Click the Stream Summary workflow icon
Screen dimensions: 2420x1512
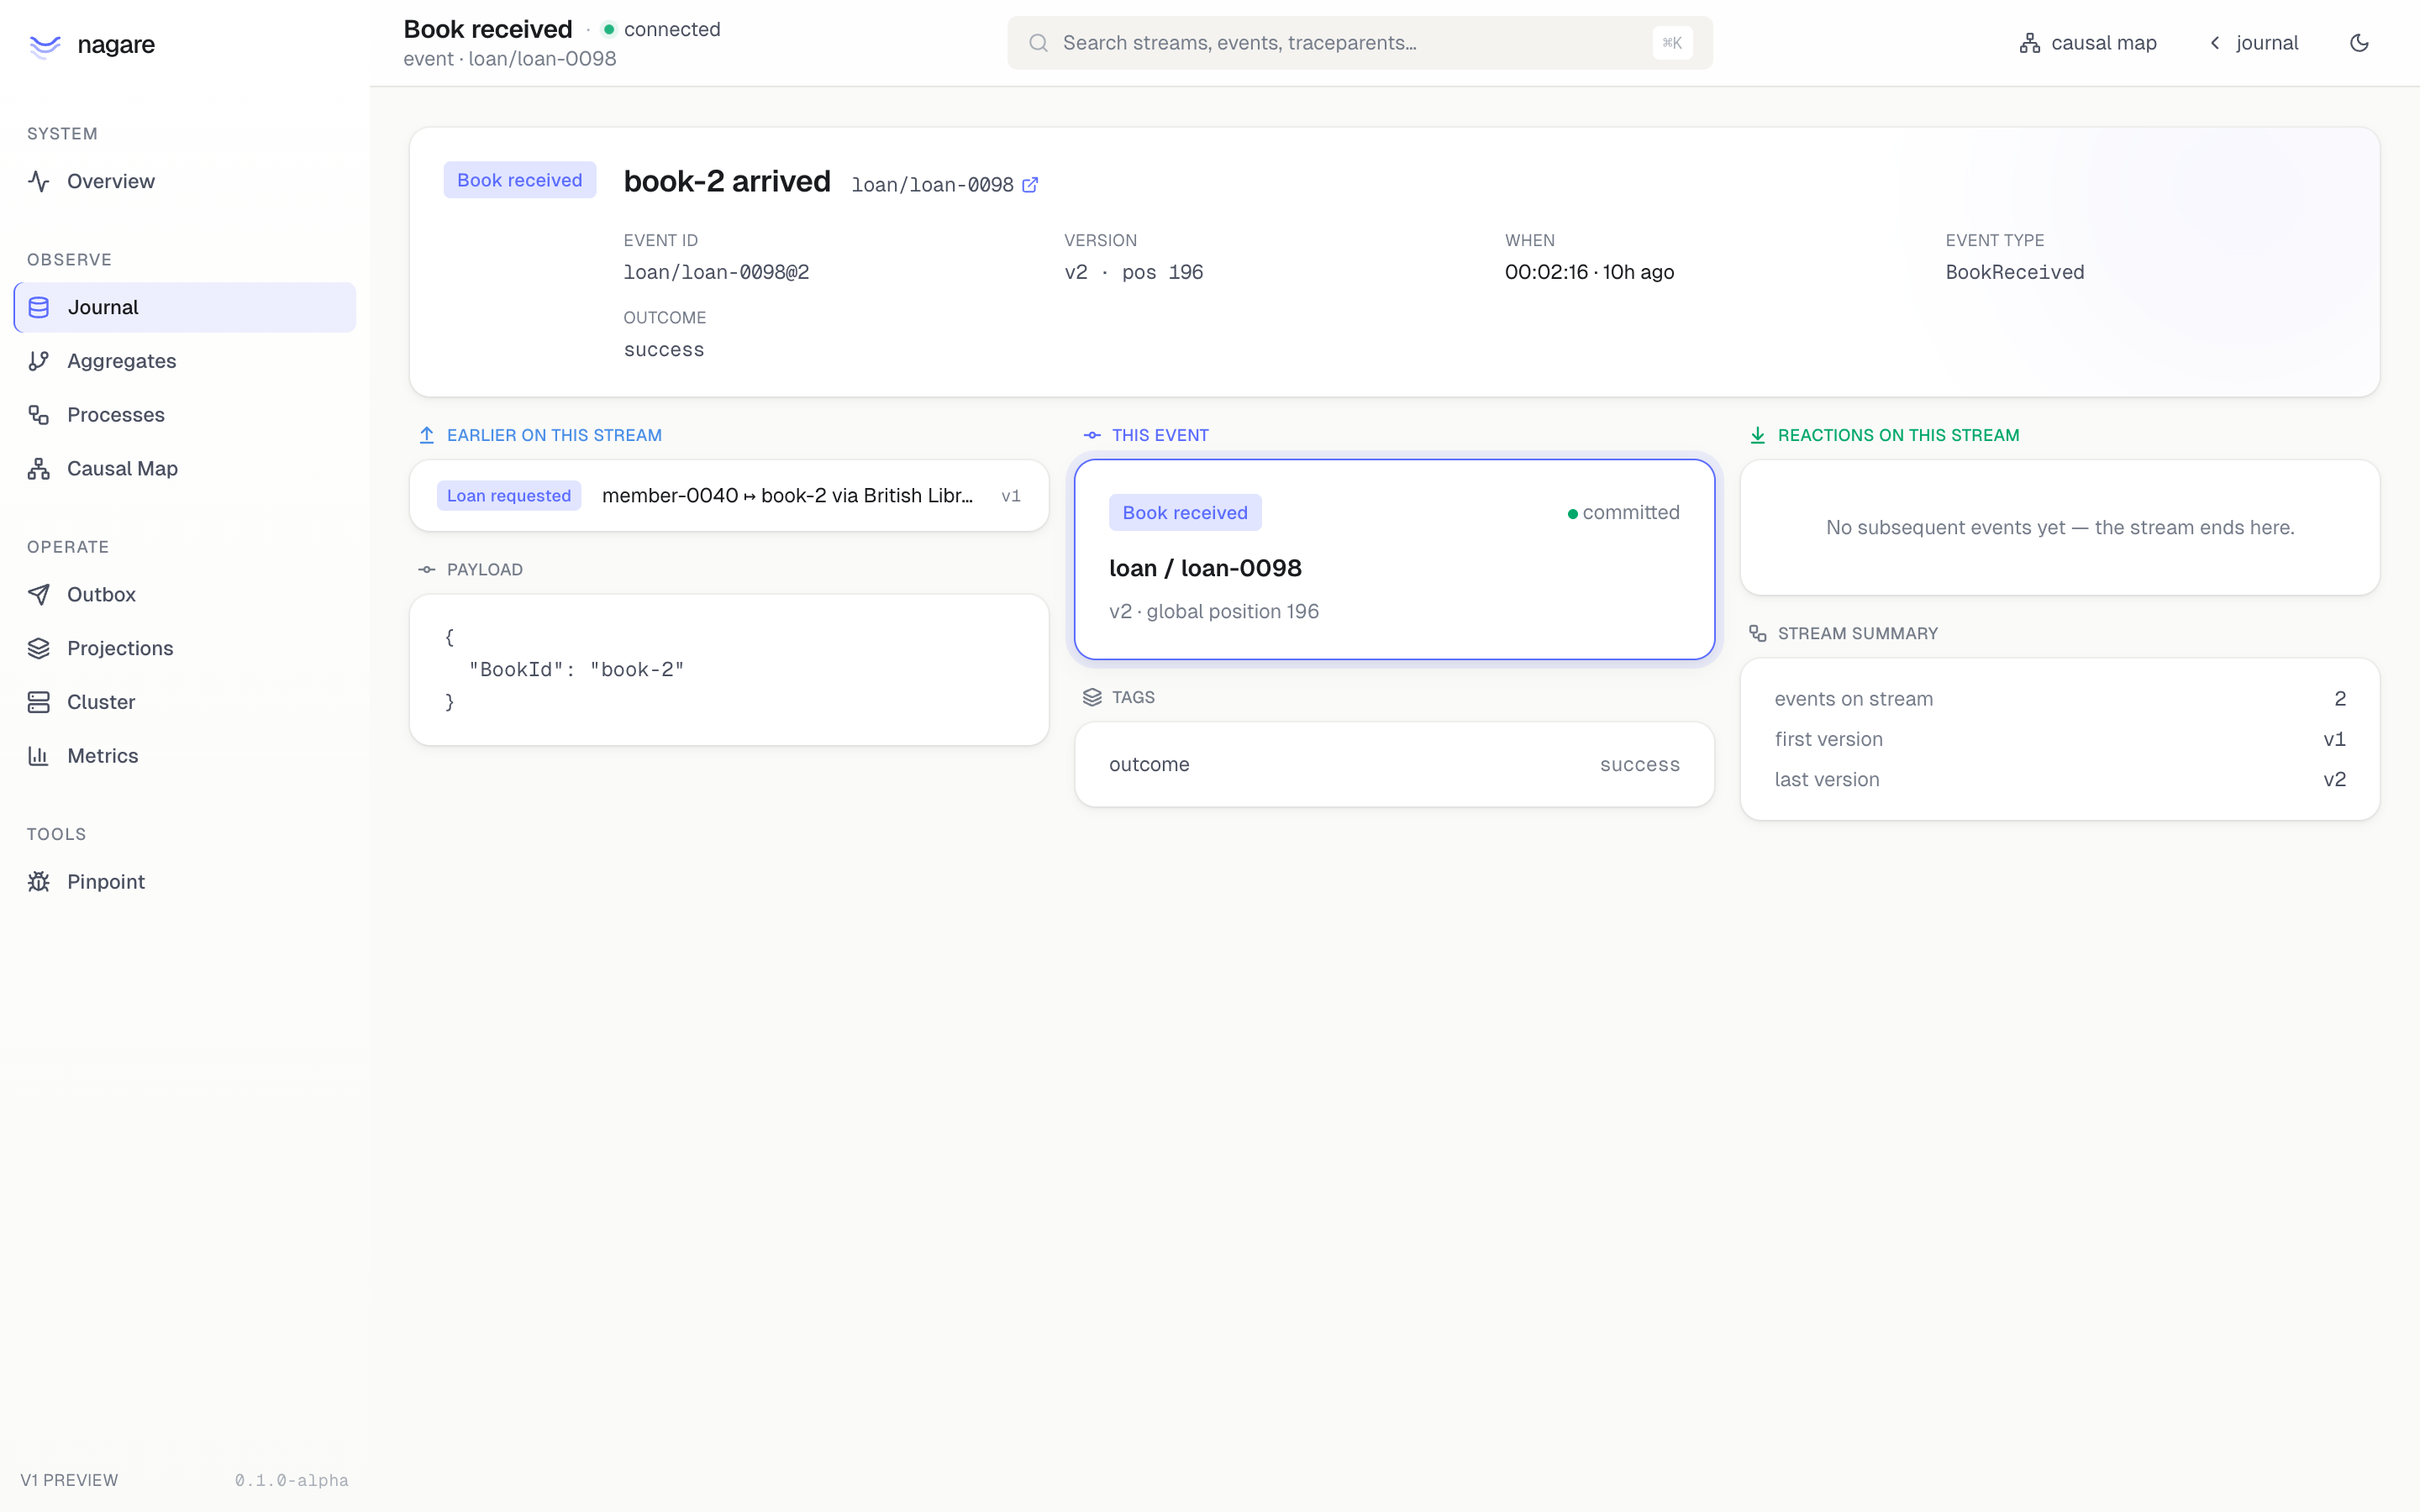coord(1758,633)
